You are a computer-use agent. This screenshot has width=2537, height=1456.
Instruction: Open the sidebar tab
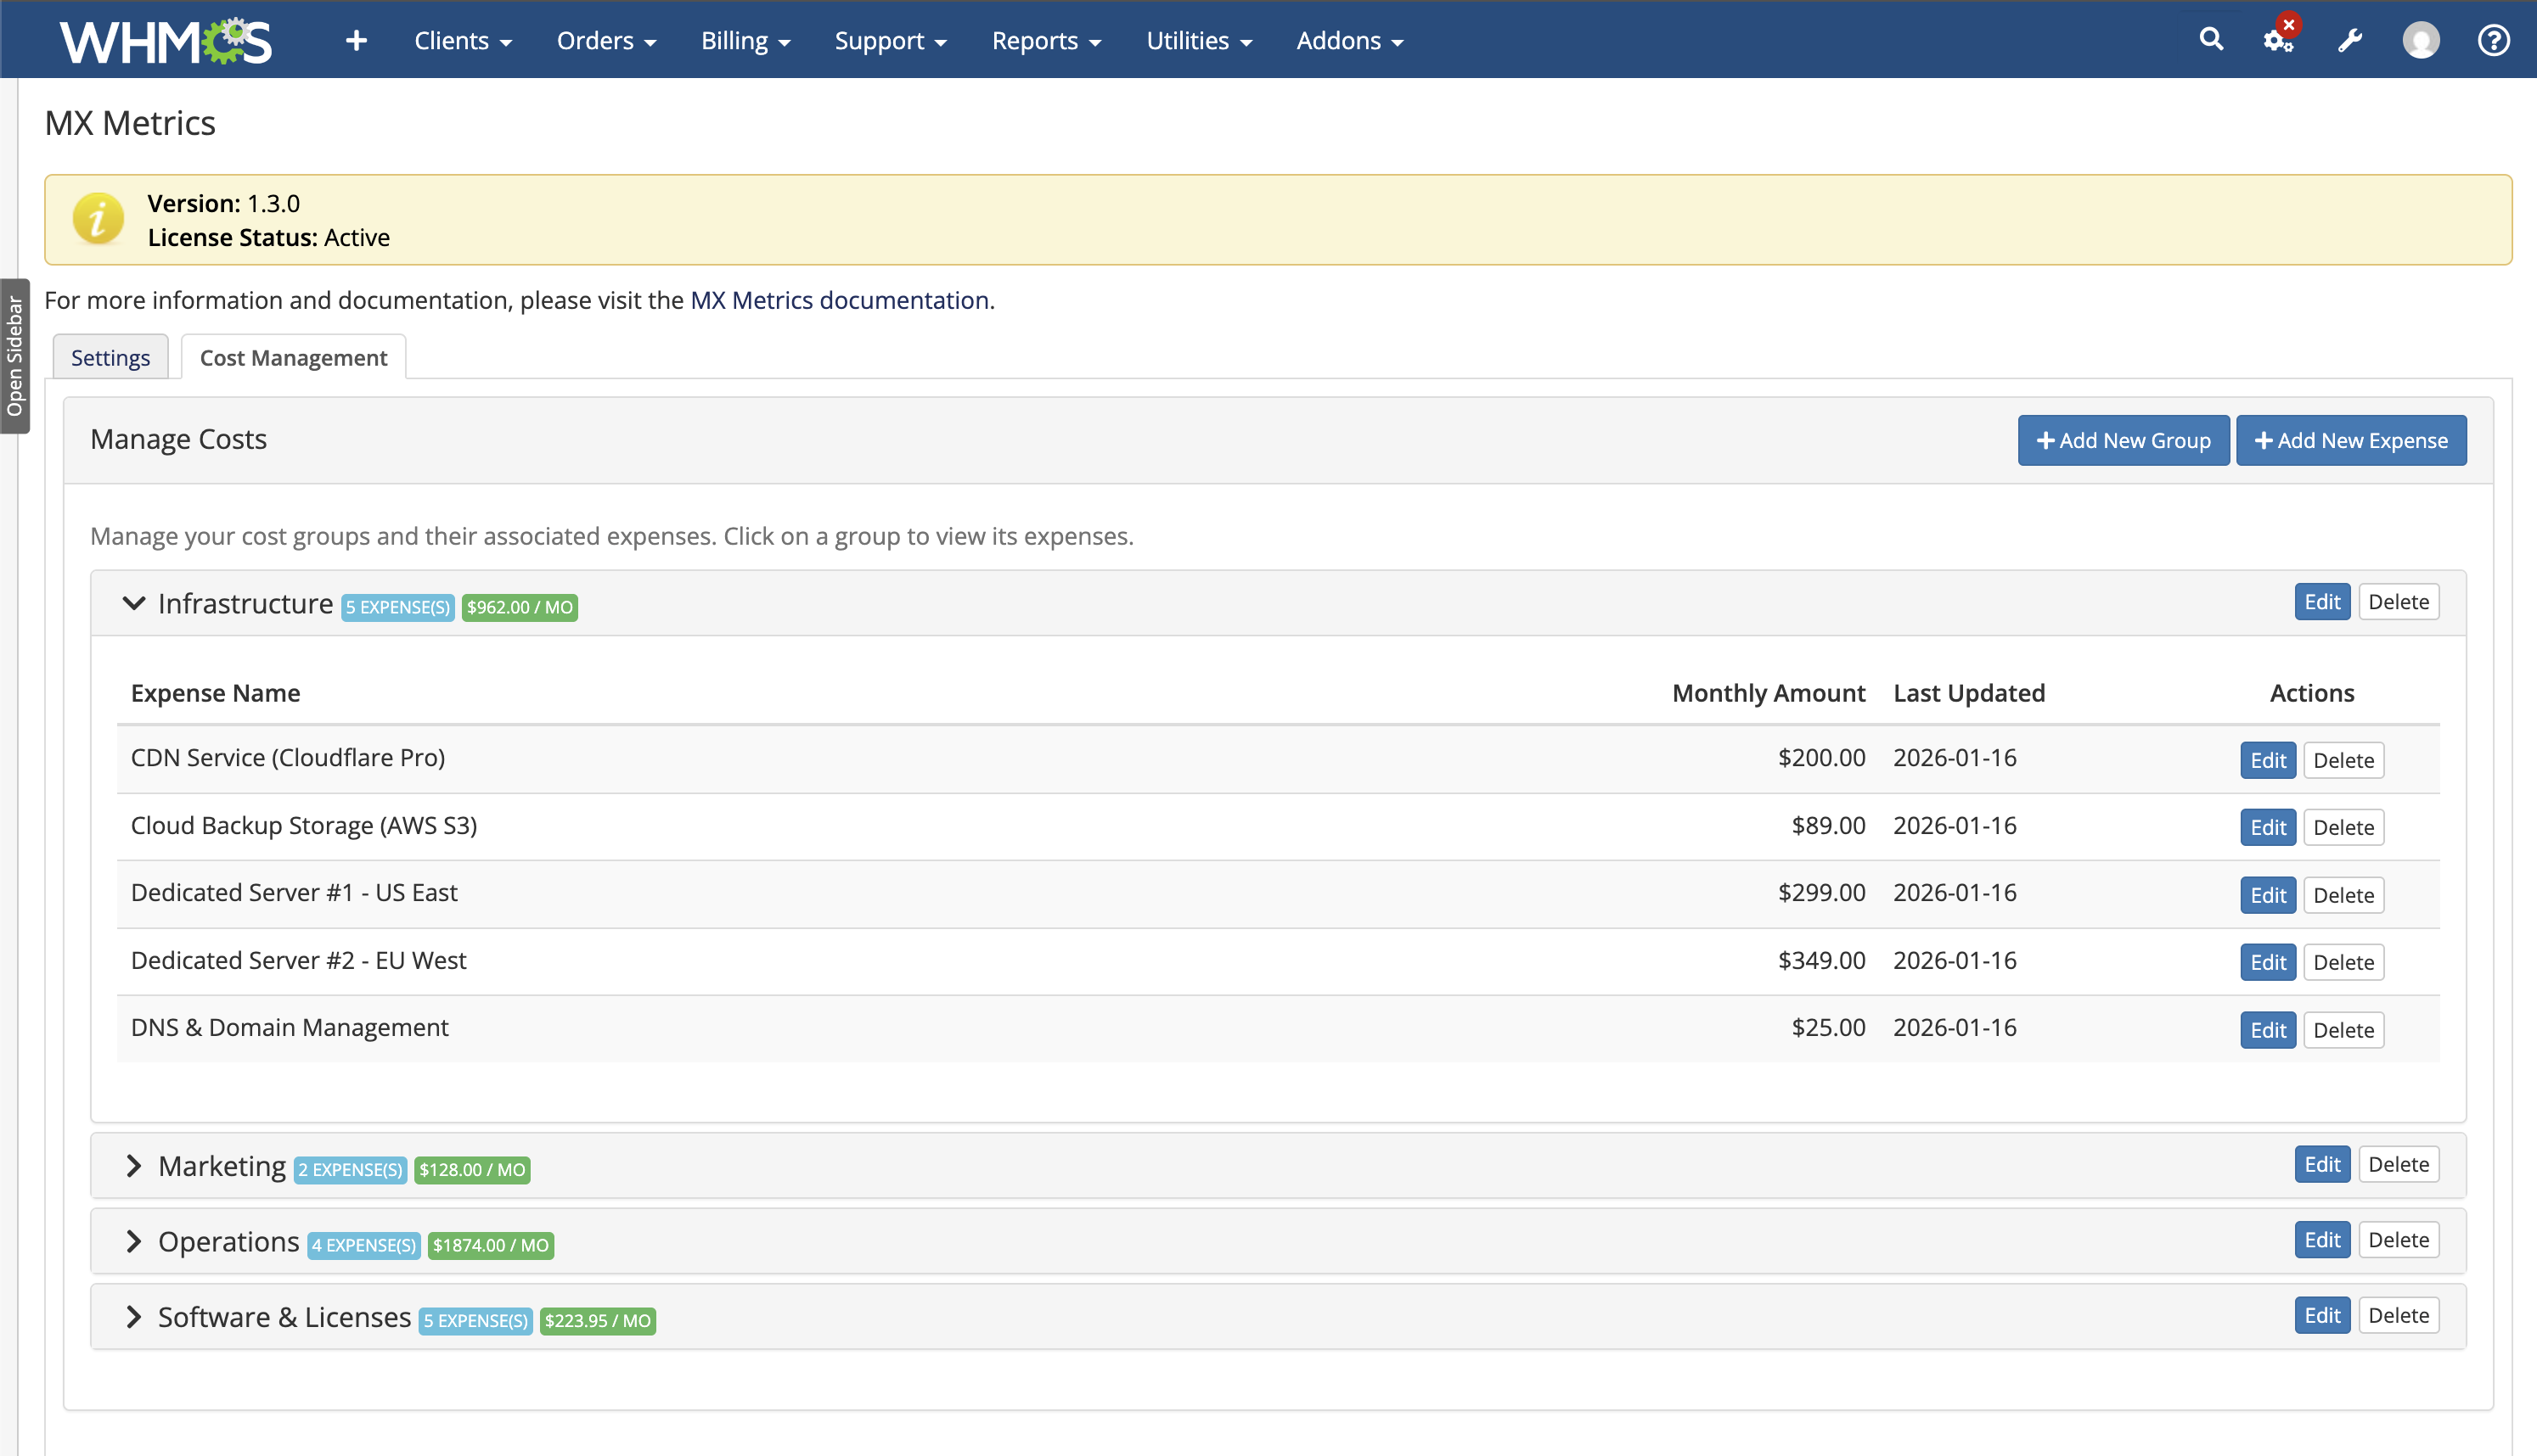click(x=15, y=356)
